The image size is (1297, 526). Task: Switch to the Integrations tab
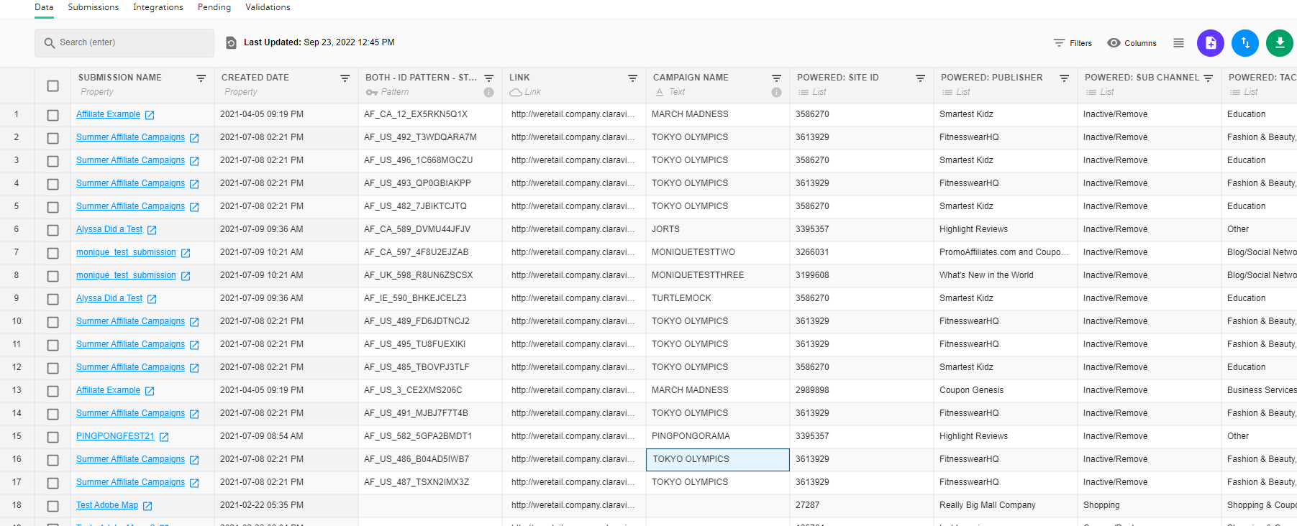click(x=158, y=7)
